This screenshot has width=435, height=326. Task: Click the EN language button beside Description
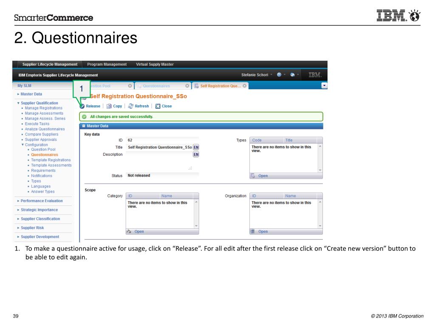196,155
